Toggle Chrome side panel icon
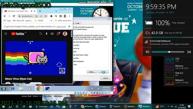This screenshot has height=109, width=193. point(60,16)
